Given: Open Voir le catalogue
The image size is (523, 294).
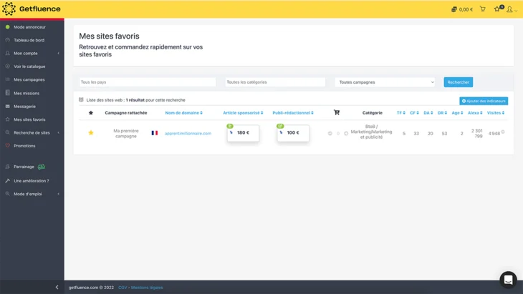Looking at the screenshot, I should point(29,67).
